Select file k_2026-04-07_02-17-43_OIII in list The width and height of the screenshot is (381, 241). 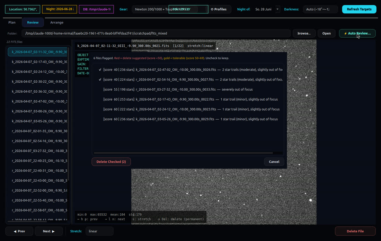click(x=38, y=62)
